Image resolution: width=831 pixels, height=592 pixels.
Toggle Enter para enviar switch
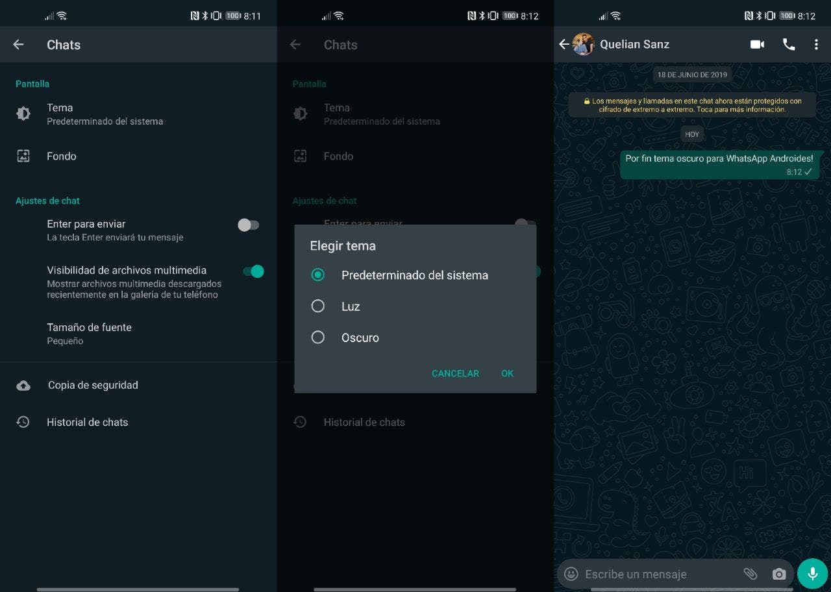(x=249, y=225)
